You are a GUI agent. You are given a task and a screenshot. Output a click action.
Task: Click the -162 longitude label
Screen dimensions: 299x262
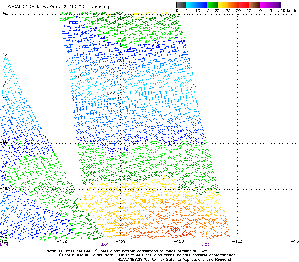[62, 241]
